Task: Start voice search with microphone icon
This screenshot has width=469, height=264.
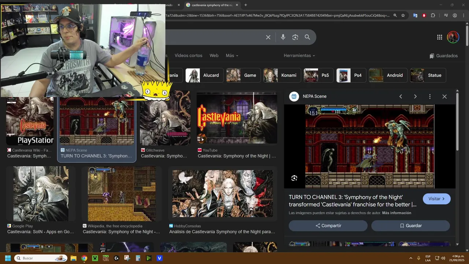Action: 283,37
